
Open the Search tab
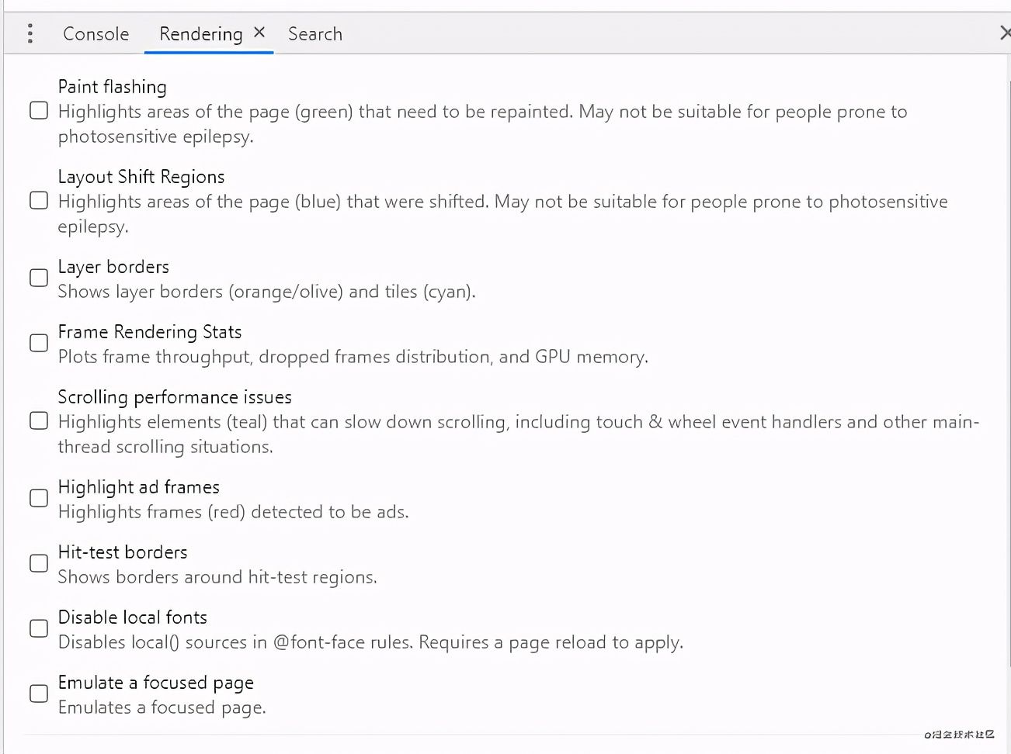pos(314,33)
